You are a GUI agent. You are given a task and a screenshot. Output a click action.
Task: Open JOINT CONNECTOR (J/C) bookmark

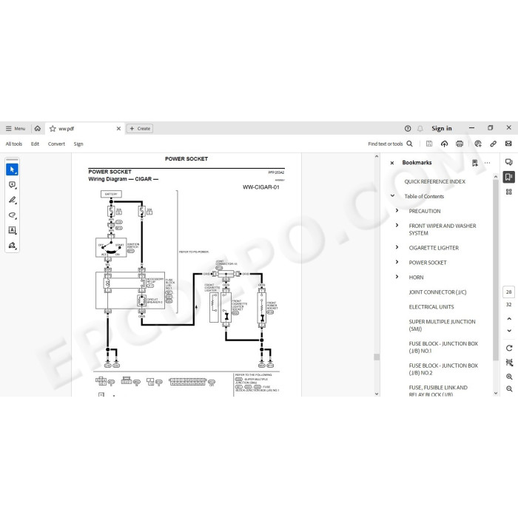[438, 292]
